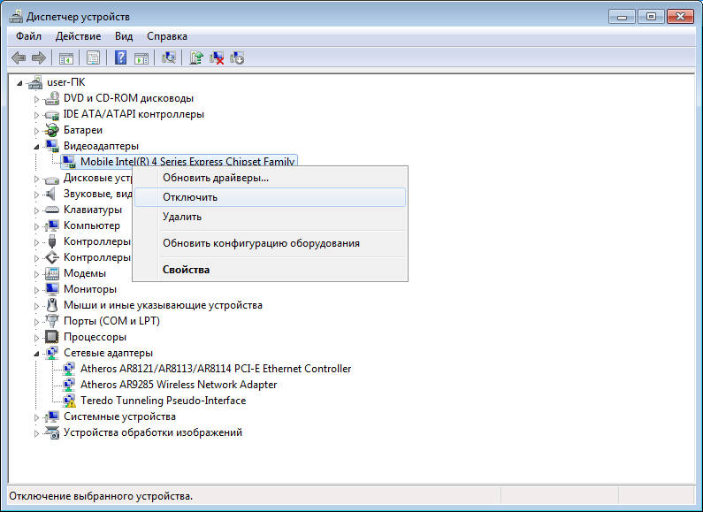Expand the Модемы node
Image resolution: width=703 pixels, height=512 pixels.
pyautogui.click(x=37, y=274)
